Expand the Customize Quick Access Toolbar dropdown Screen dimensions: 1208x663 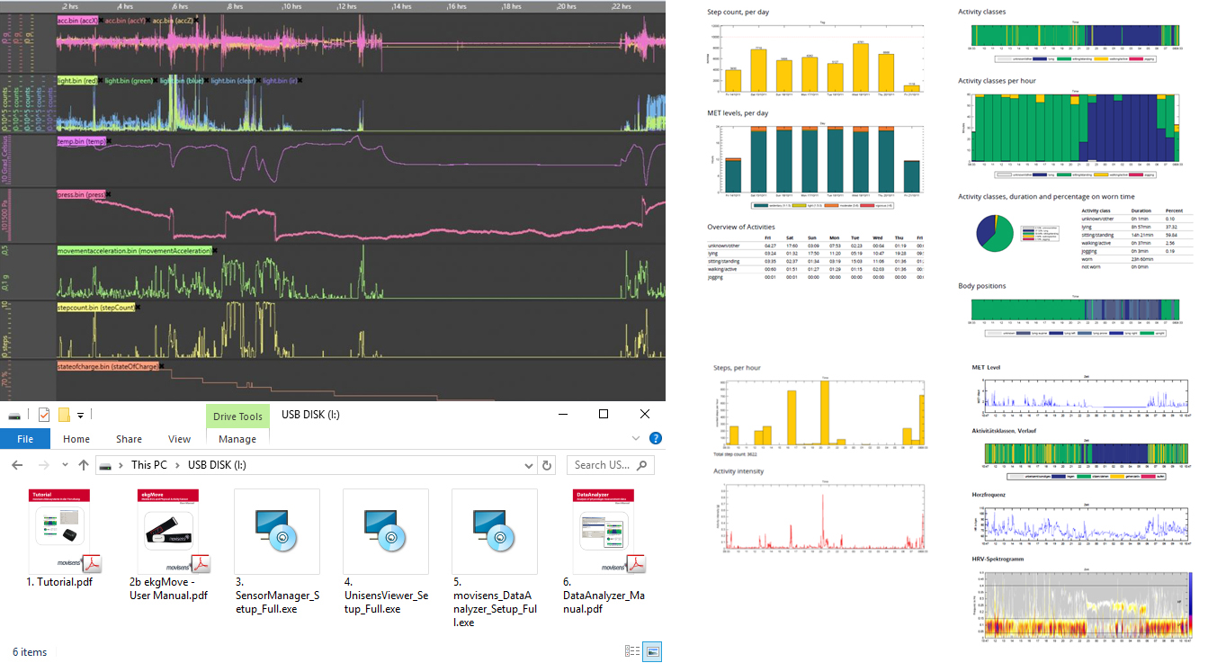[x=80, y=415]
